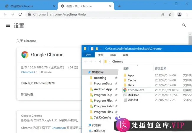Screen dimensions: 192x133
Task: Select the ProgramData quick access folder
Action: (103, 84)
